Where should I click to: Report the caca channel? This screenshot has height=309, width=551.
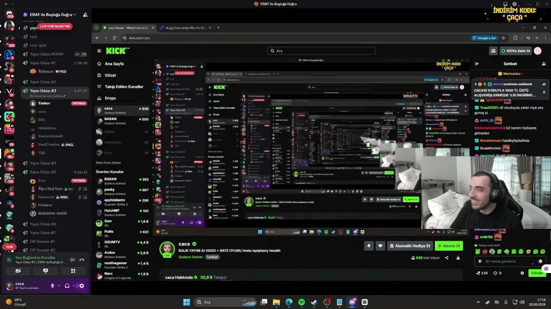[x=458, y=258]
